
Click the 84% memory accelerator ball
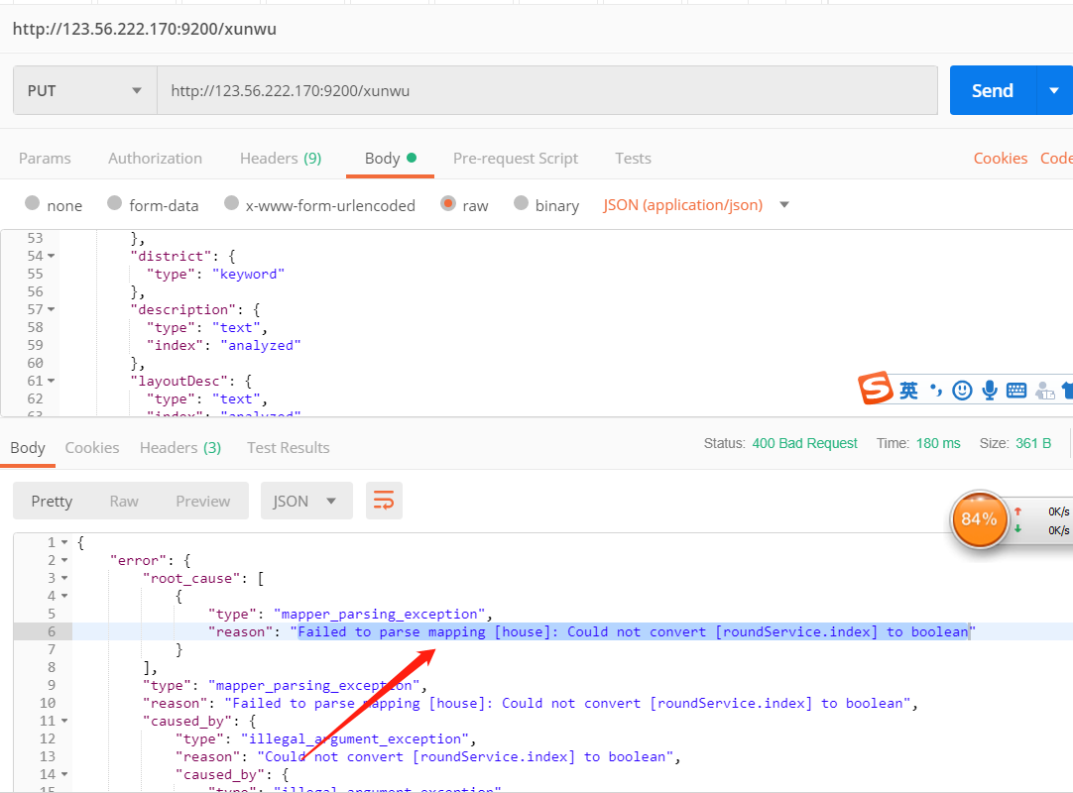point(979,519)
